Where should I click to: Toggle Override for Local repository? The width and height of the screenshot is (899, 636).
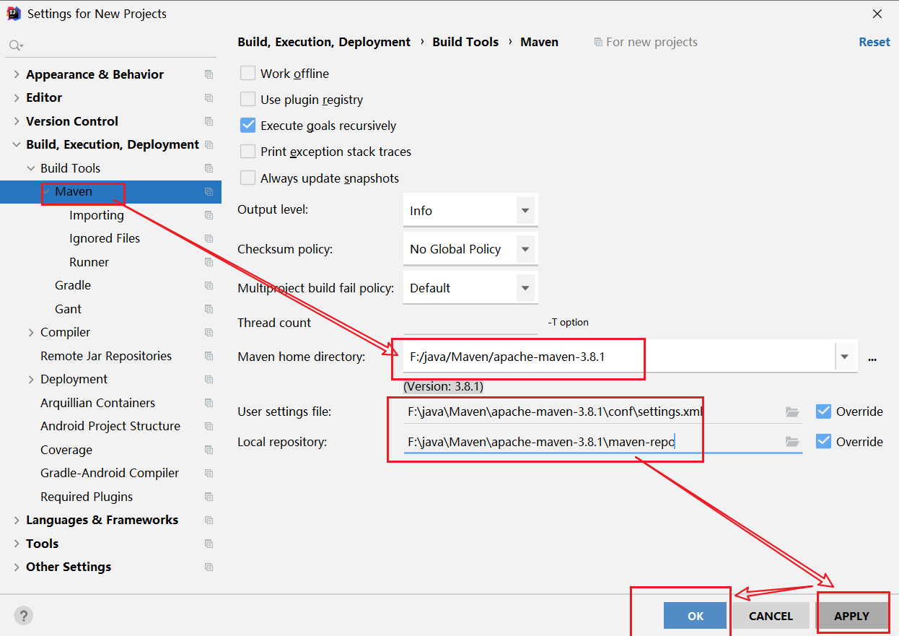(x=823, y=442)
